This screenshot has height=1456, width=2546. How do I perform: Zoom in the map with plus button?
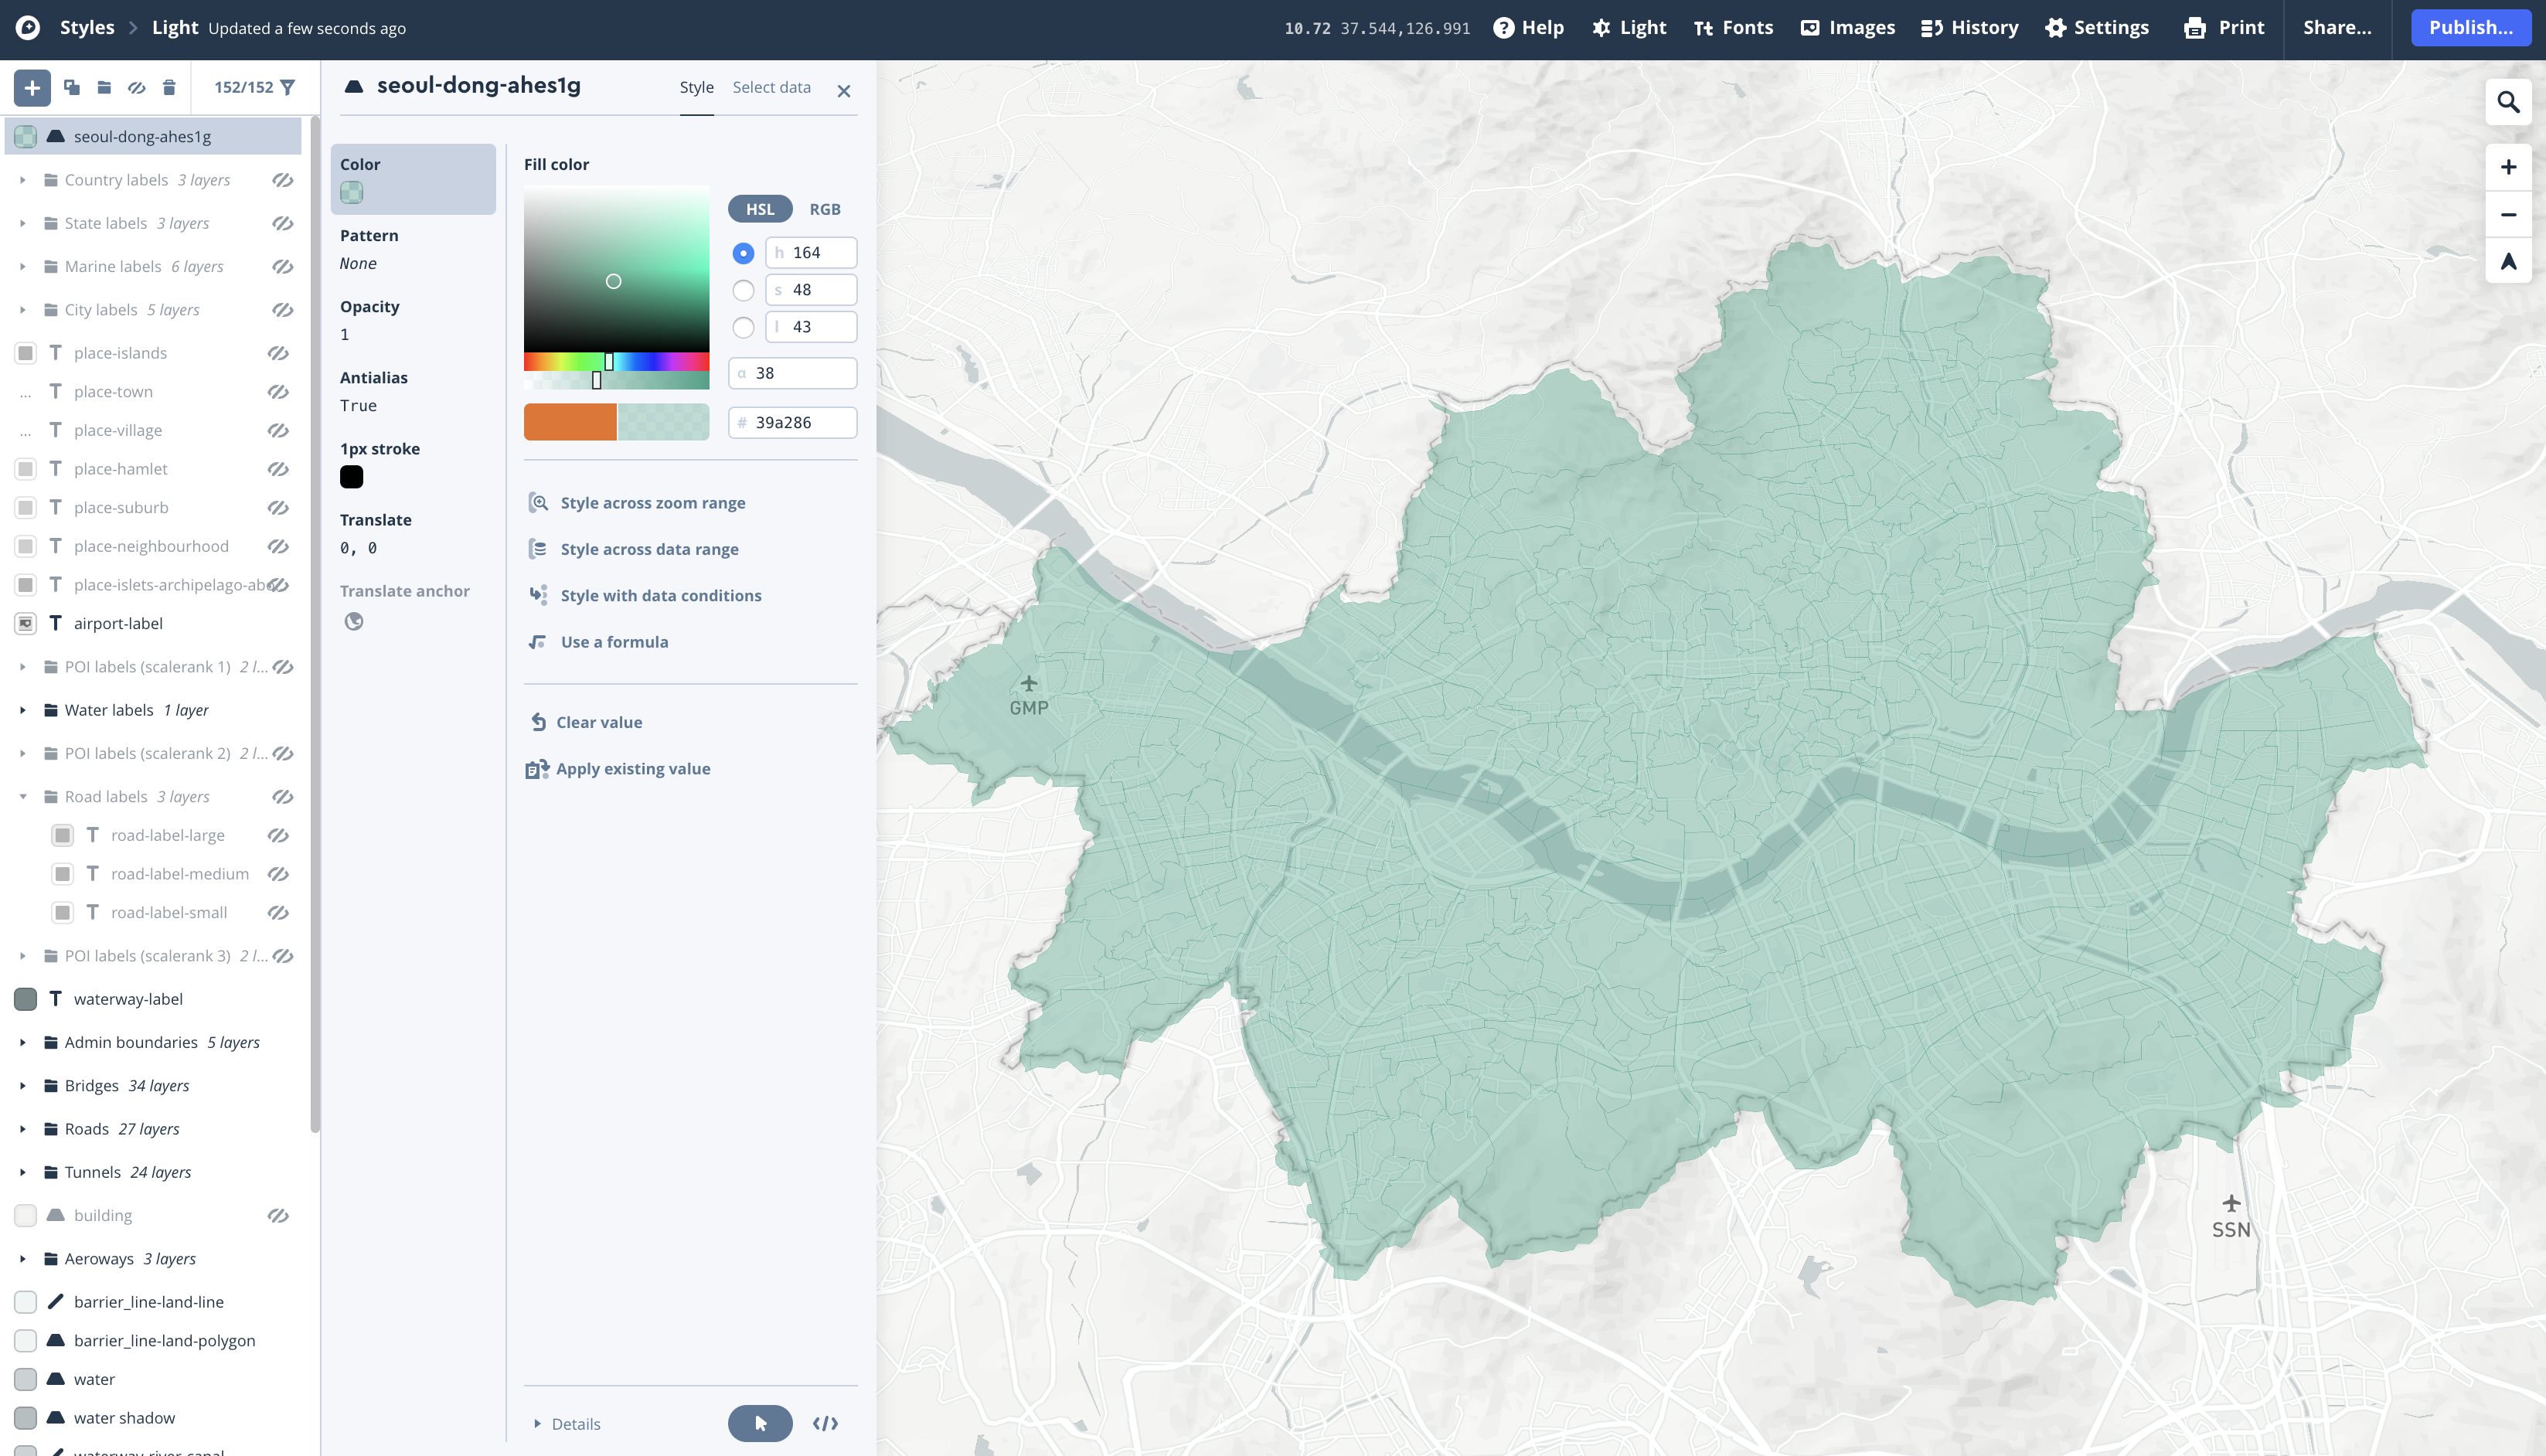point(2507,167)
